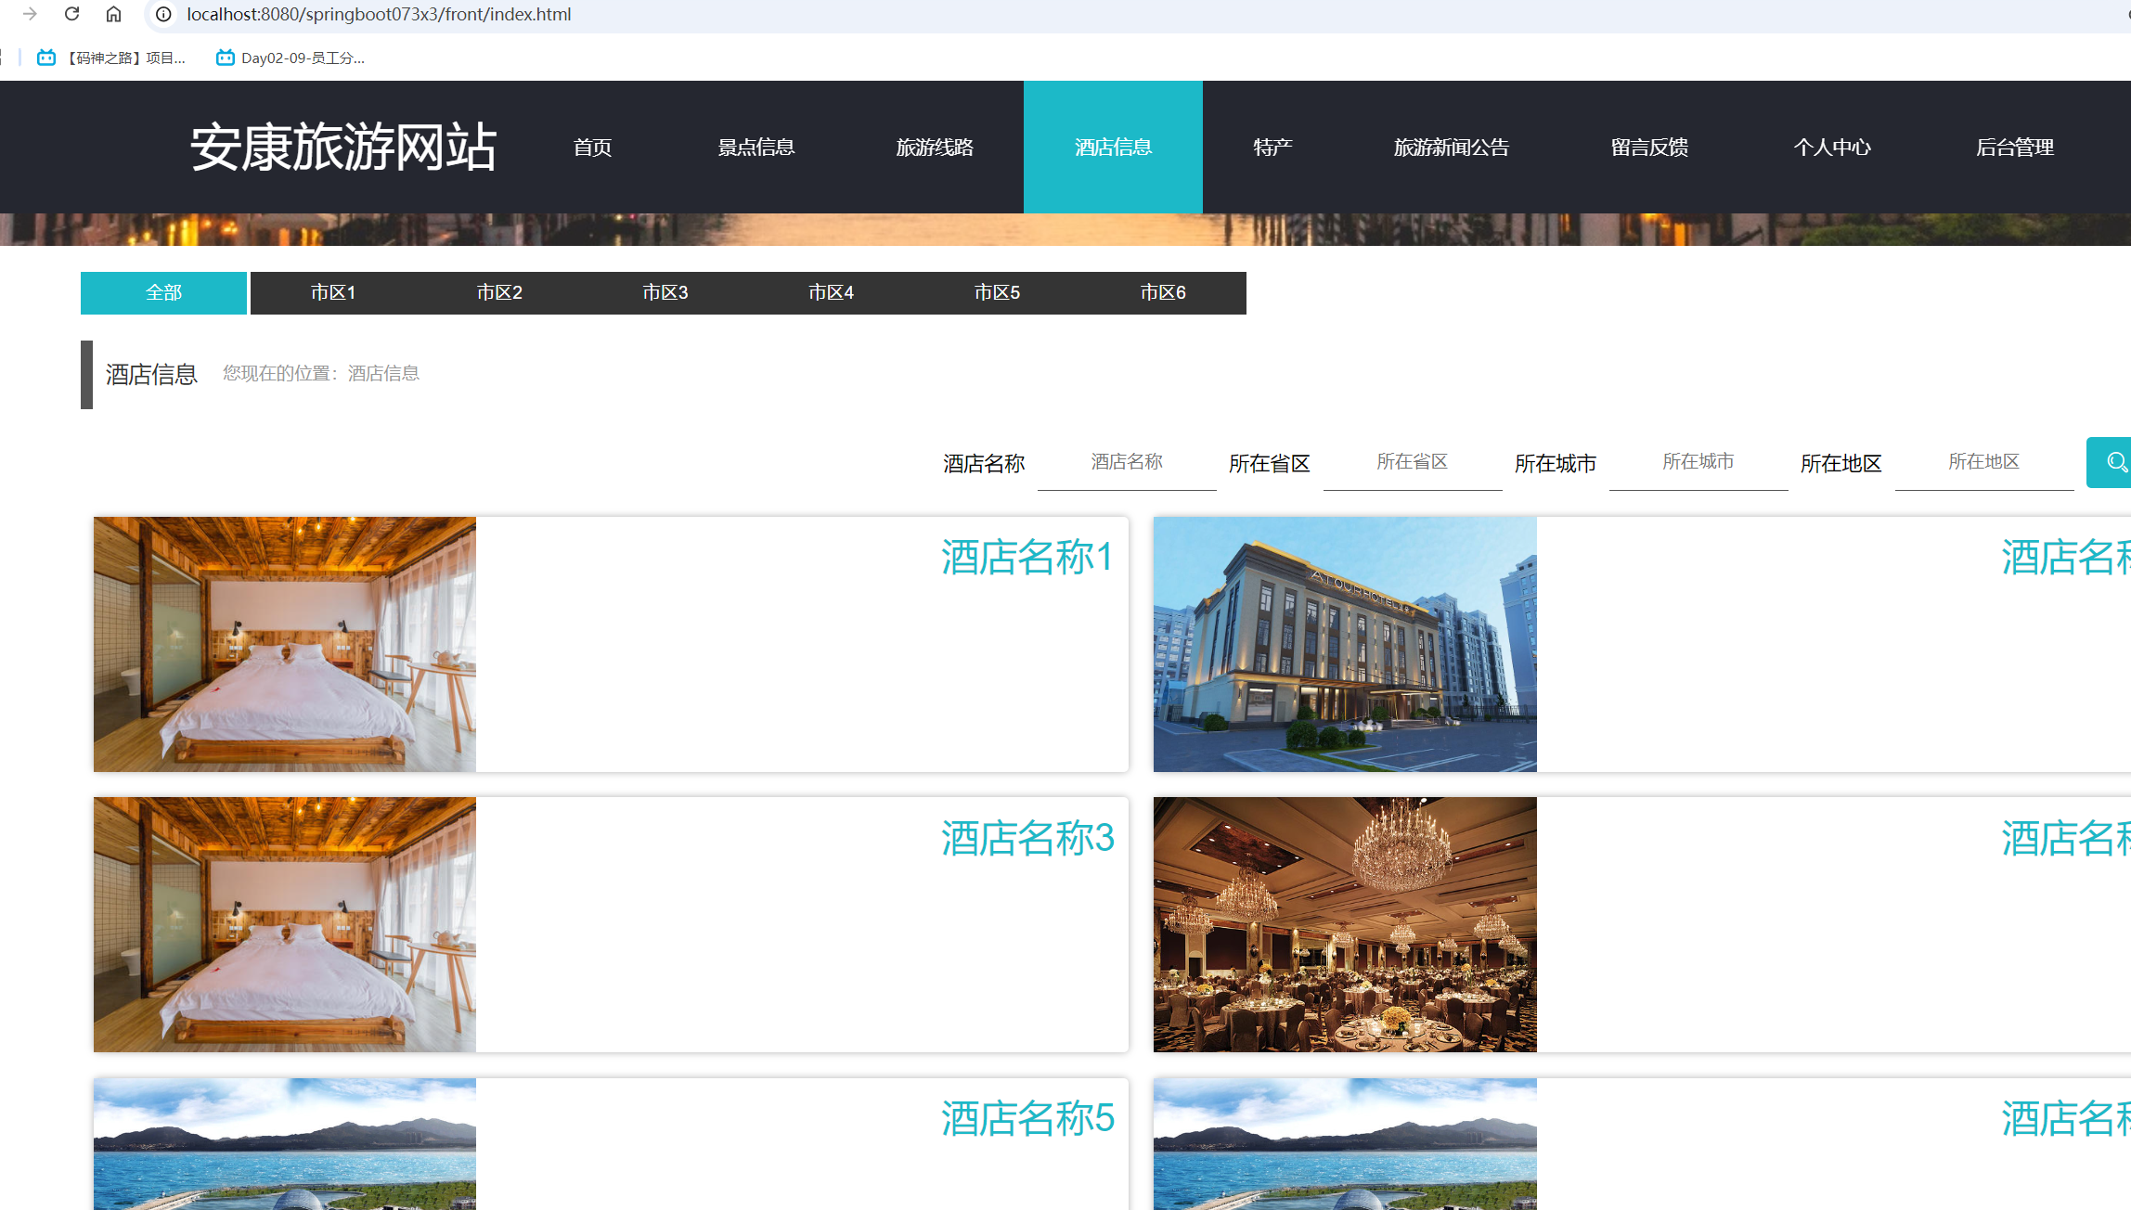Go to 个人中心 via the navbar
Screen dimensions: 2131x1210
coord(1832,147)
